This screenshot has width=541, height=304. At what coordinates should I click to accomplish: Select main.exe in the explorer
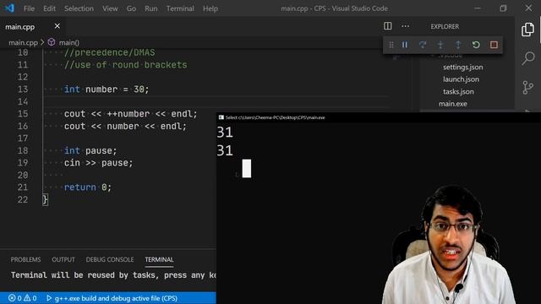453,104
